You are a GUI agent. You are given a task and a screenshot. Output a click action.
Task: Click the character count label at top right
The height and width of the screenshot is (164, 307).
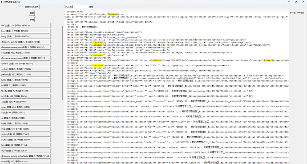pyautogui.click(x=297, y=13)
